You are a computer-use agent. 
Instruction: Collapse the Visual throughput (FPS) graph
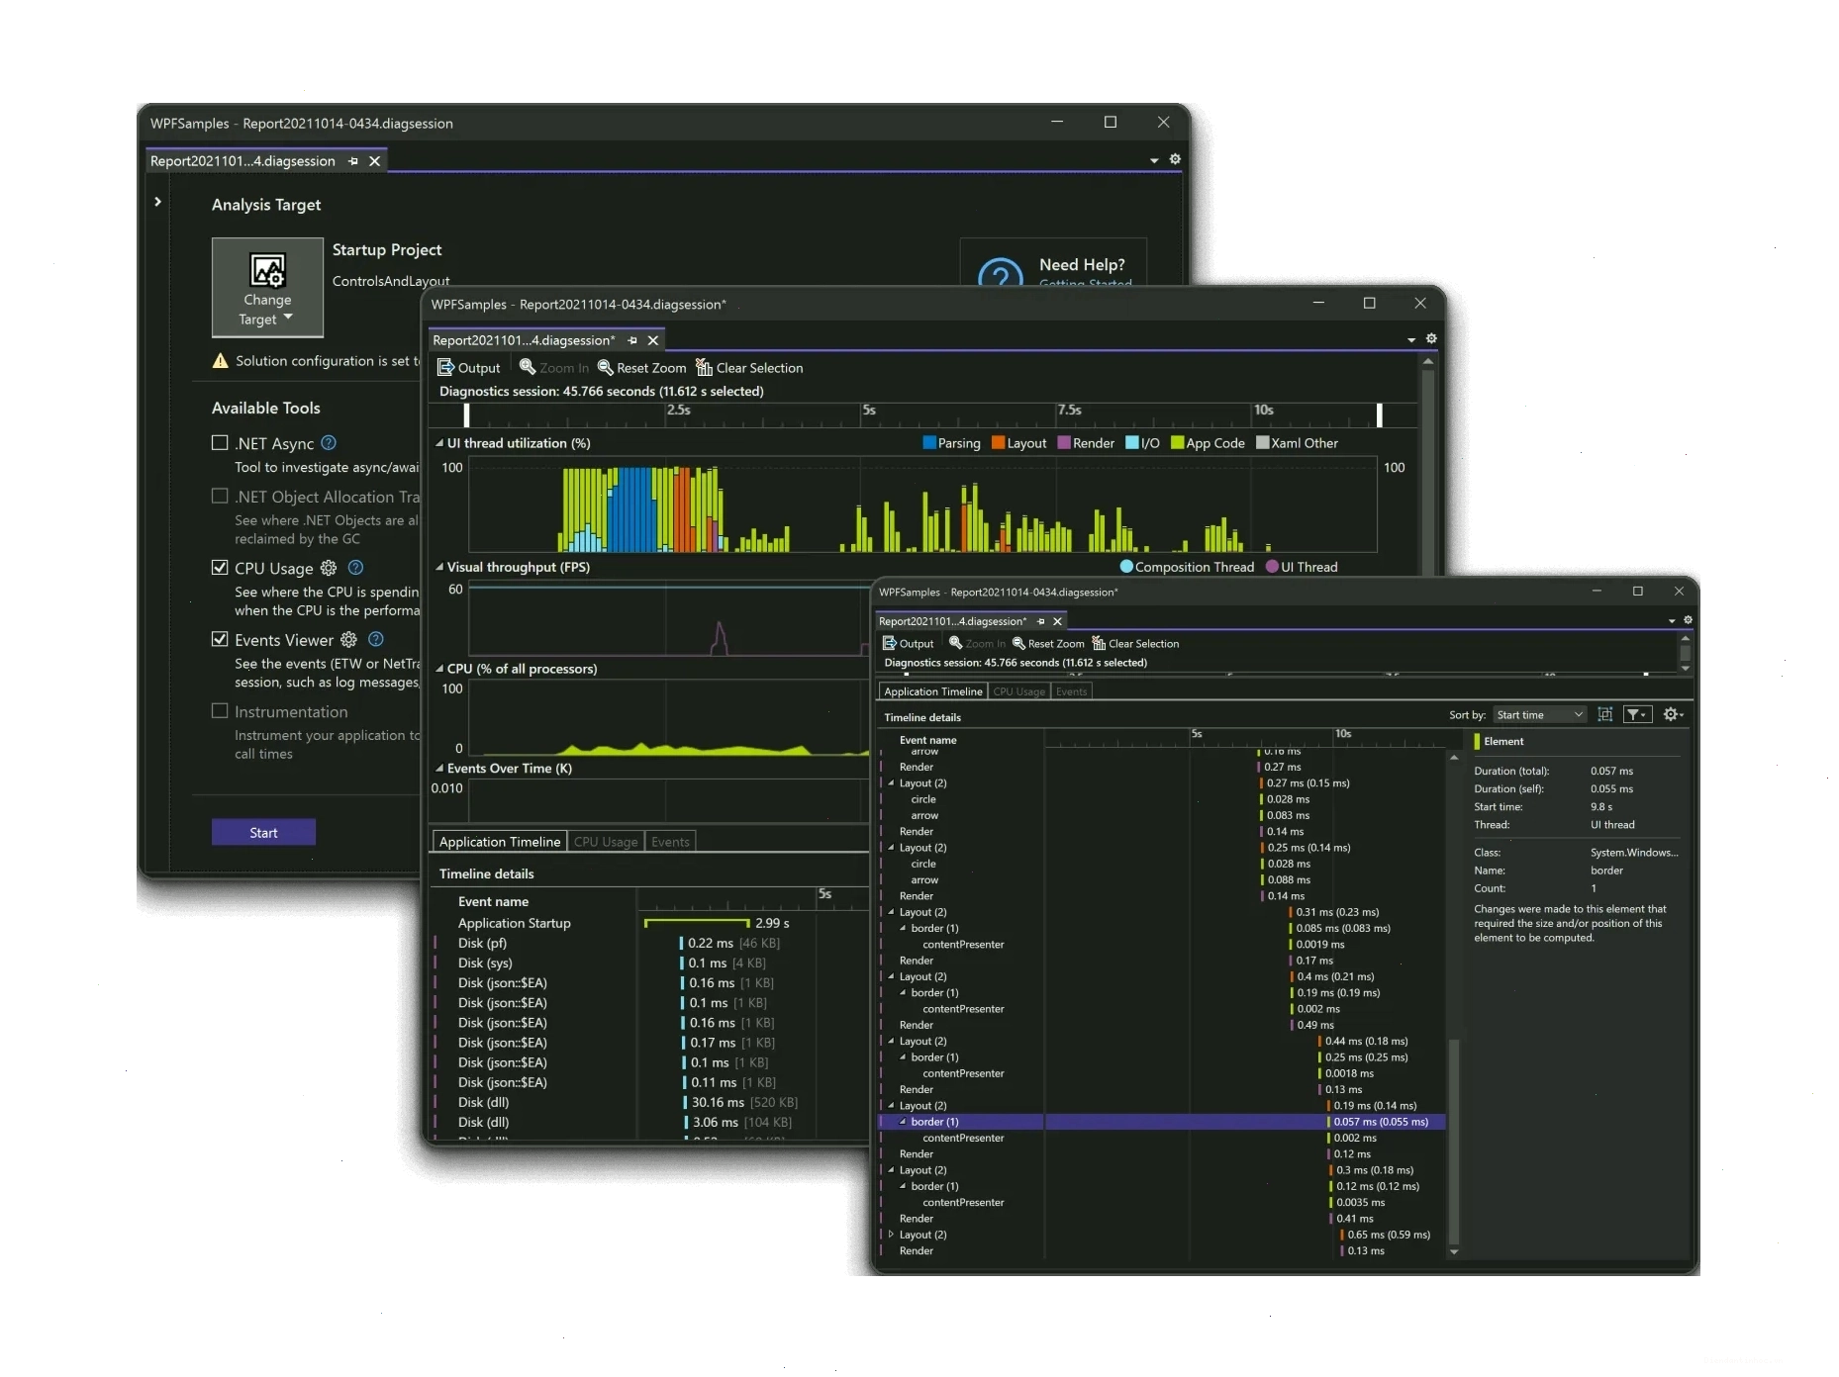pos(439,567)
